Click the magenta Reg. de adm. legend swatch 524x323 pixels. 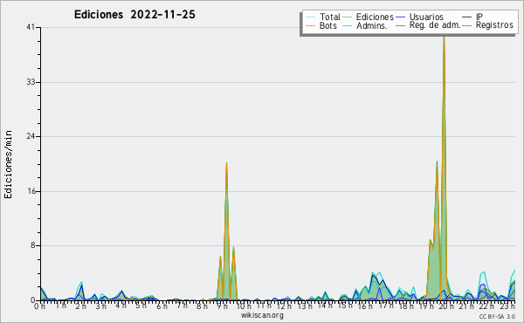(x=400, y=25)
